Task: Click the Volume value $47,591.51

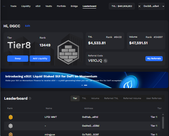Action: (138, 43)
